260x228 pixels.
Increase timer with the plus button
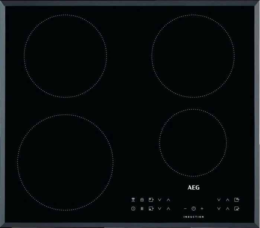tap(202, 209)
